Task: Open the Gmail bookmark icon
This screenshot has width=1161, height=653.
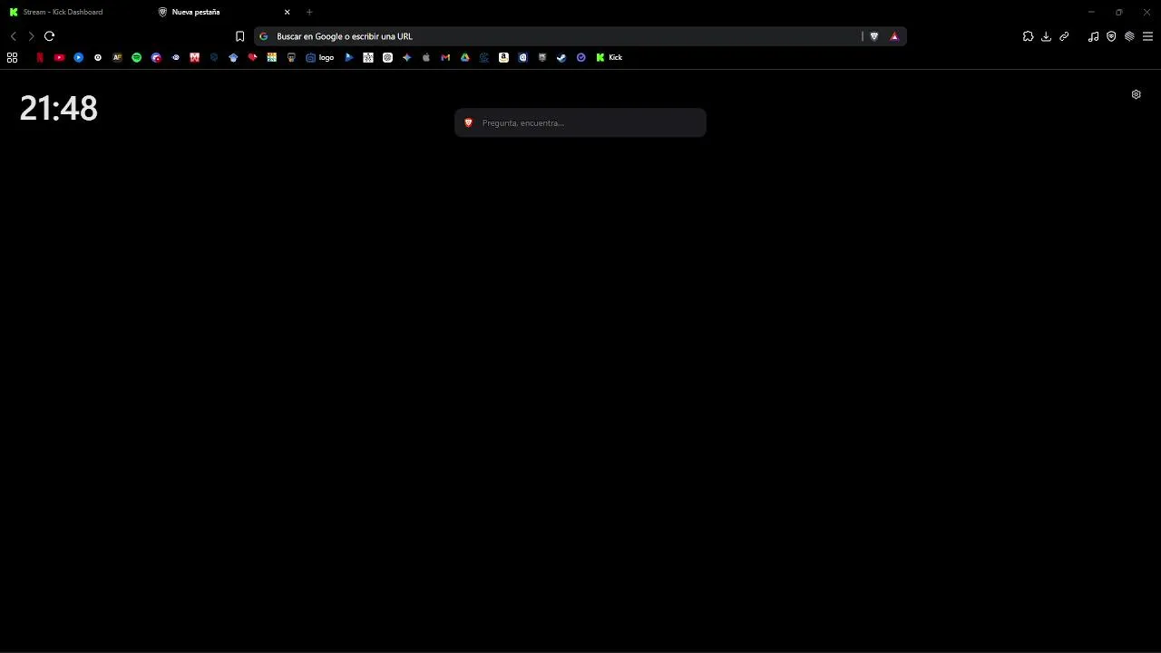Action: click(x=445, y=57)
